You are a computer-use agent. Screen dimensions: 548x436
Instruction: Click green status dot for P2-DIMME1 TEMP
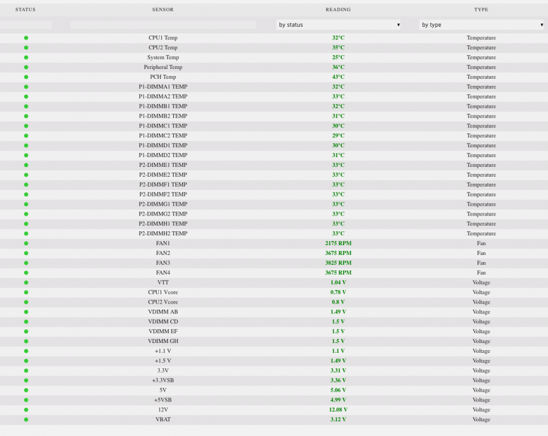[26, 165]
